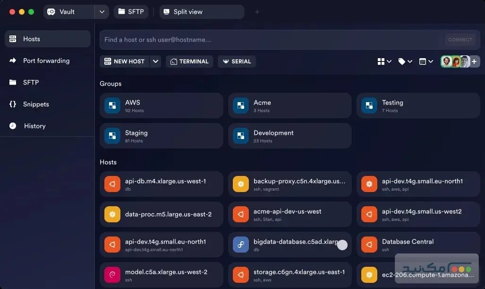Add a team member with plus icon
Screen dimensions: 485x289
pos(475,61)
